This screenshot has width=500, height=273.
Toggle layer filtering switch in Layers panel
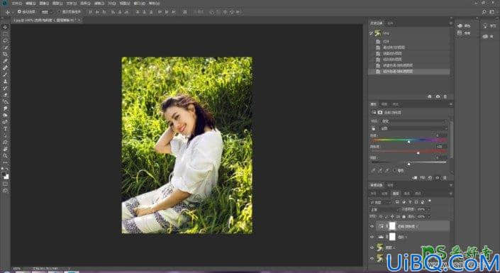click(430, 201)
